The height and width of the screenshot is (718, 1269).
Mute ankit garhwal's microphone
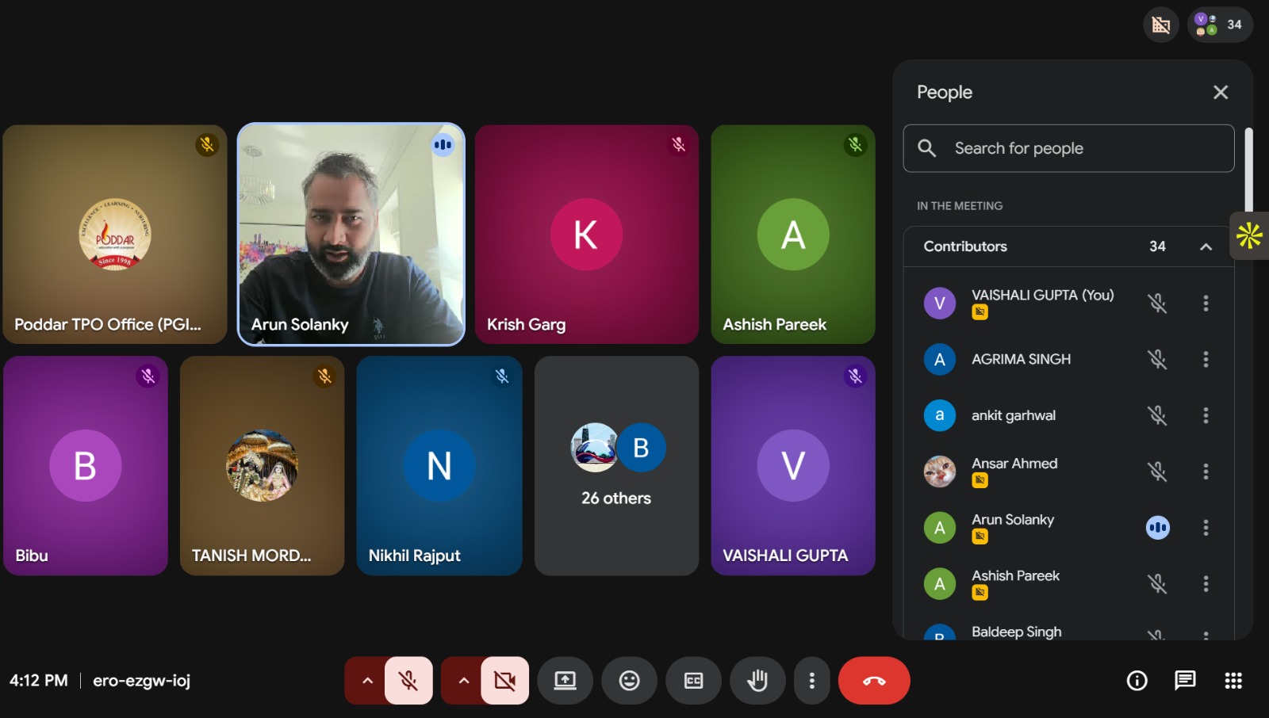click(1157, 415)
